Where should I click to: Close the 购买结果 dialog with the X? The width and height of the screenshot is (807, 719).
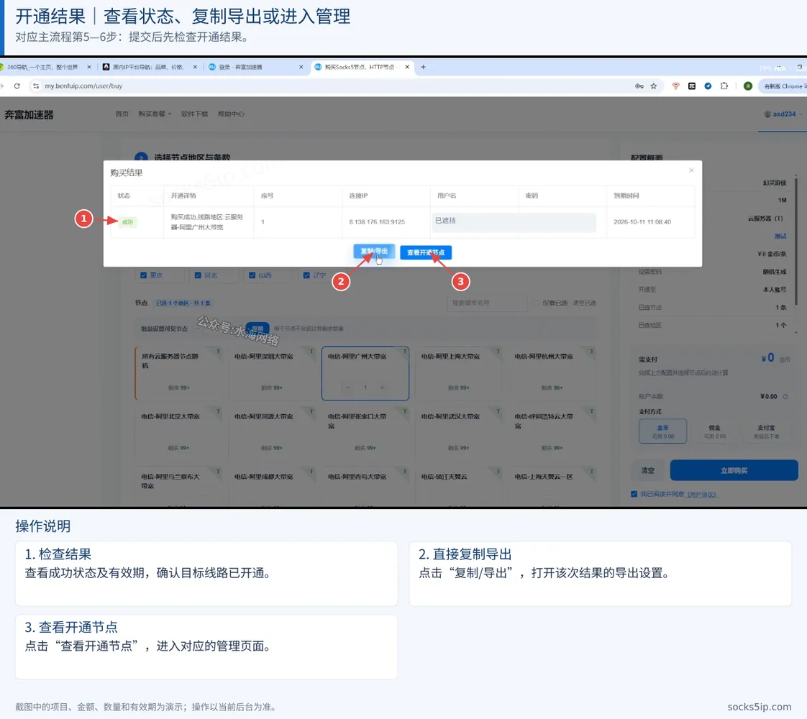click(x=691, y=170)
